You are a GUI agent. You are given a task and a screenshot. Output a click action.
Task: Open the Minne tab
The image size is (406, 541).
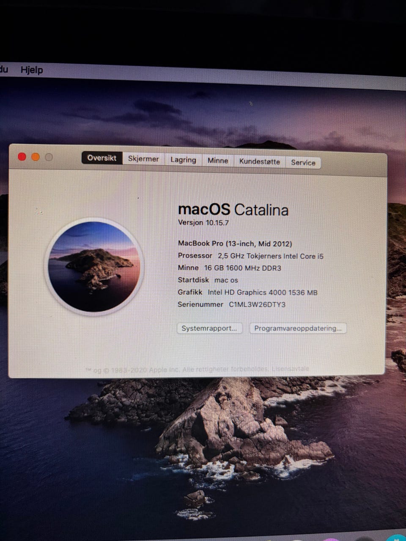click(x=218, y=161)
